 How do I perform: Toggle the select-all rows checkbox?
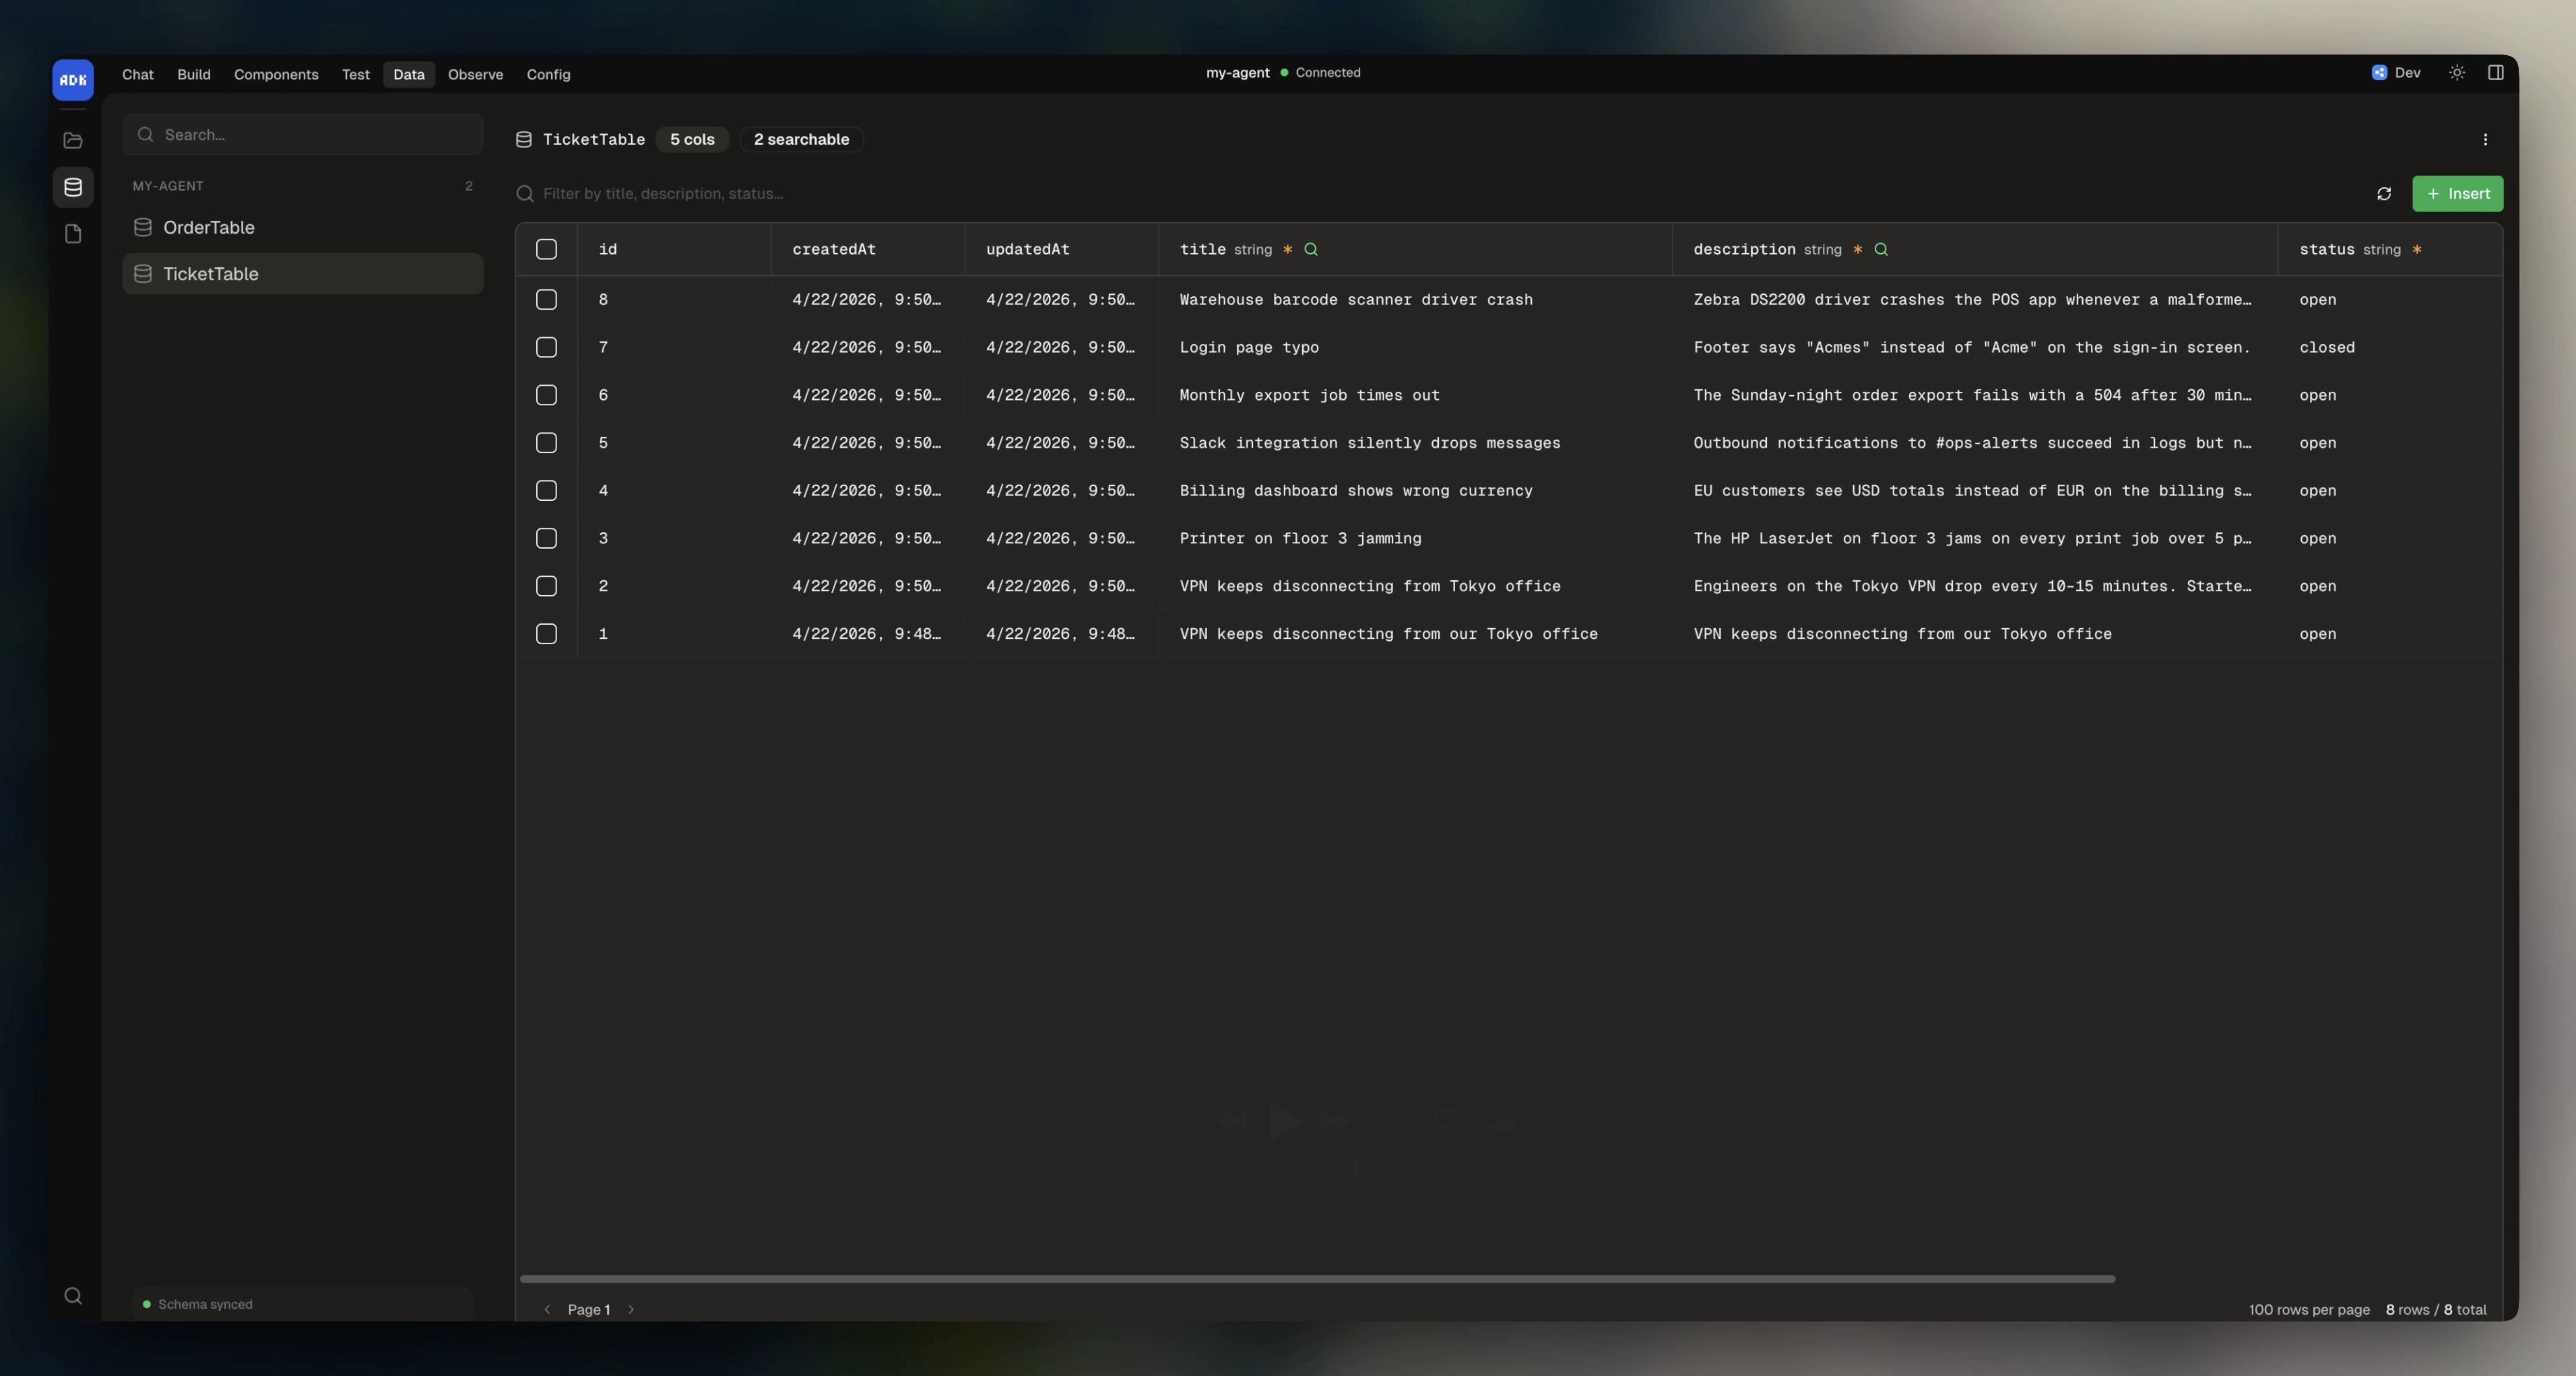tap(546, 250)
